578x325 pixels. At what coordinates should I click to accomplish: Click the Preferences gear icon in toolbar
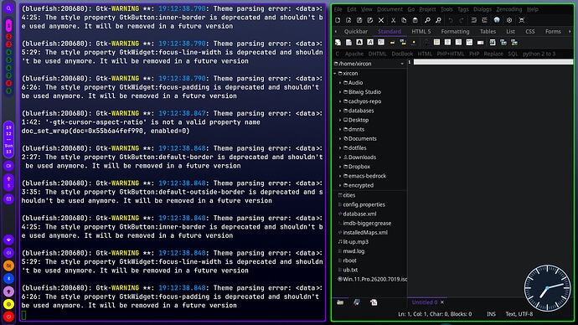pos(509,20)
